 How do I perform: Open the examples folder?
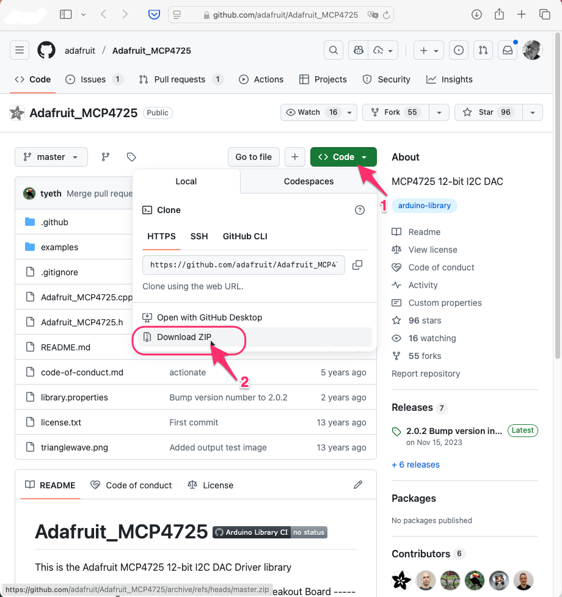59,247
